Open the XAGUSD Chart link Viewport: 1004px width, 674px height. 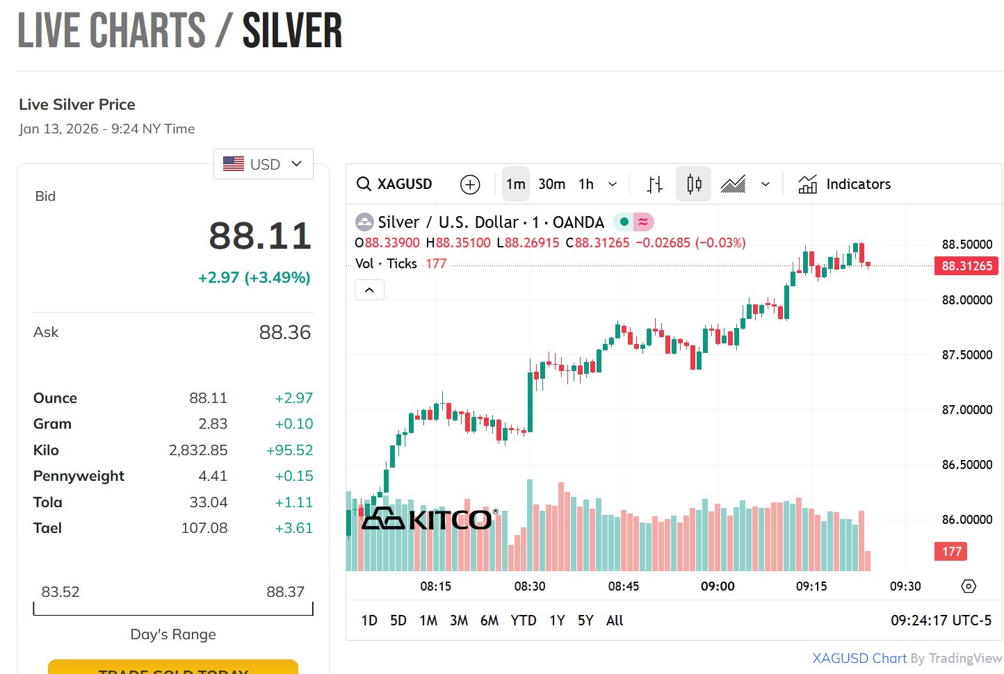point(859,658)
